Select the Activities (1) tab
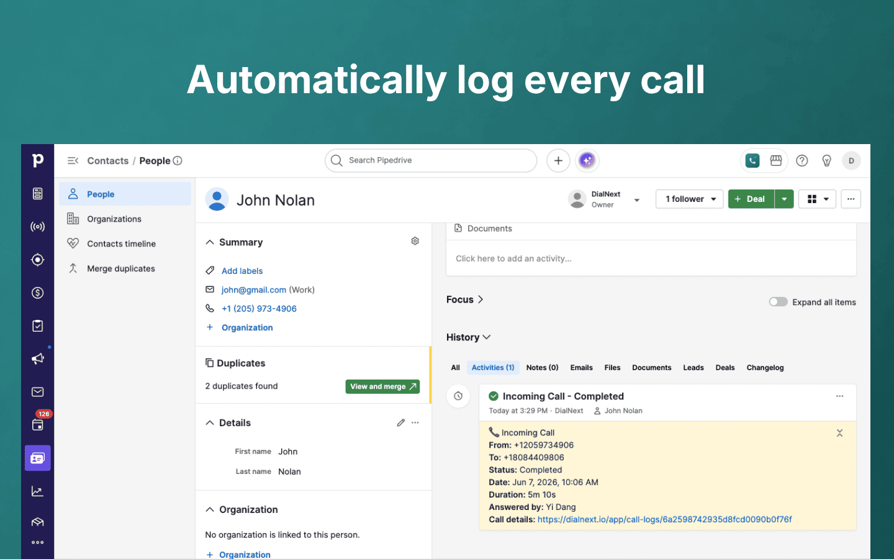894x559 pixels. pyautogui.click(x=493, y=368)
